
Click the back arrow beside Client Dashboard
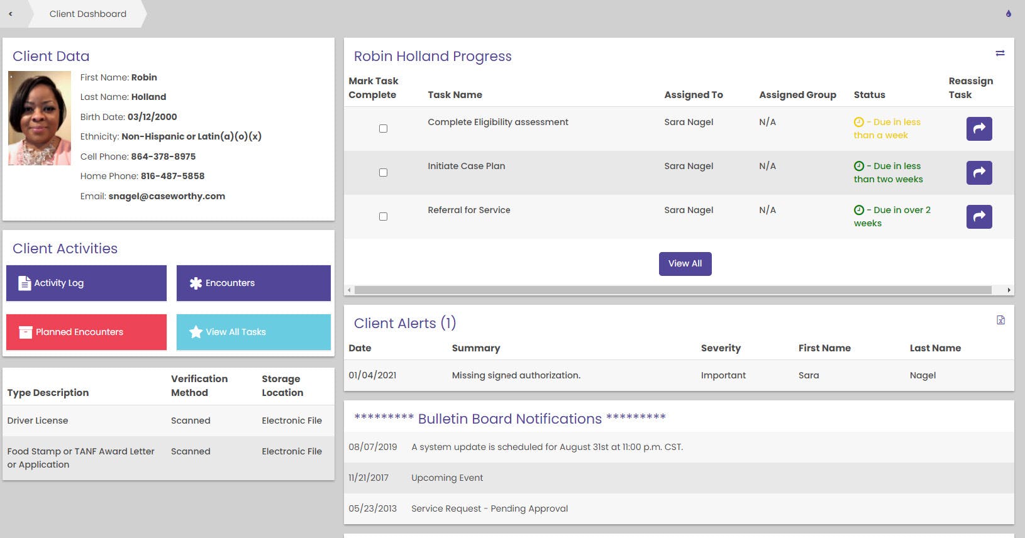click(x=11, y=14)
